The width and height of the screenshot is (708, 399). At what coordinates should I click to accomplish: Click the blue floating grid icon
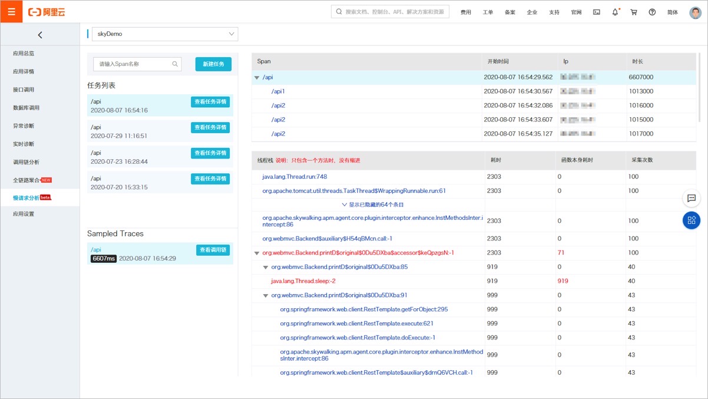692,220
